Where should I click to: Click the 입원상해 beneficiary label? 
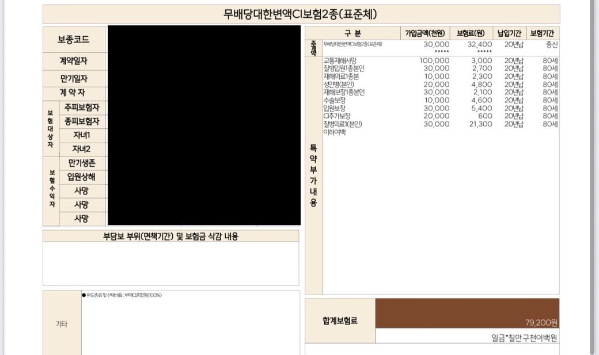point(81,177)
